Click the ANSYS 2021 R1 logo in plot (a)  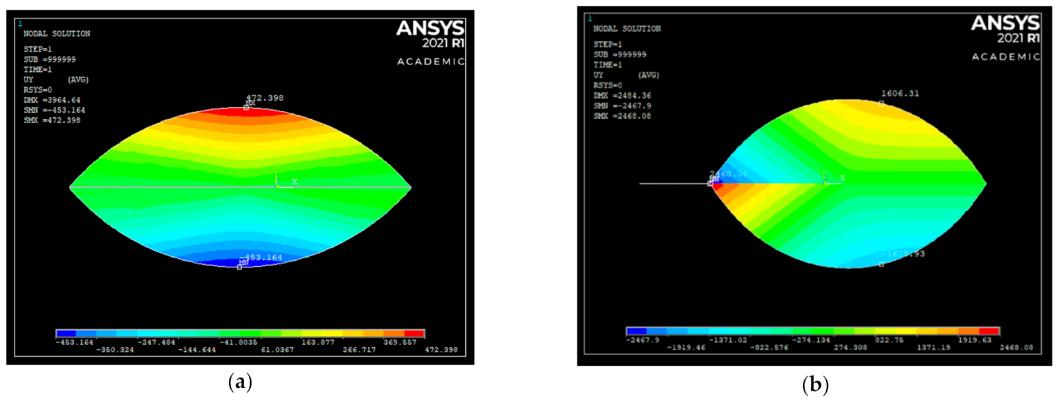tap(430, 35)
